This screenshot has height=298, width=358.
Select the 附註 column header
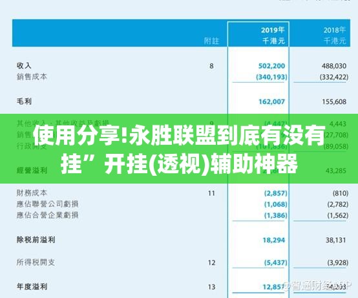[x=211, y=41]
